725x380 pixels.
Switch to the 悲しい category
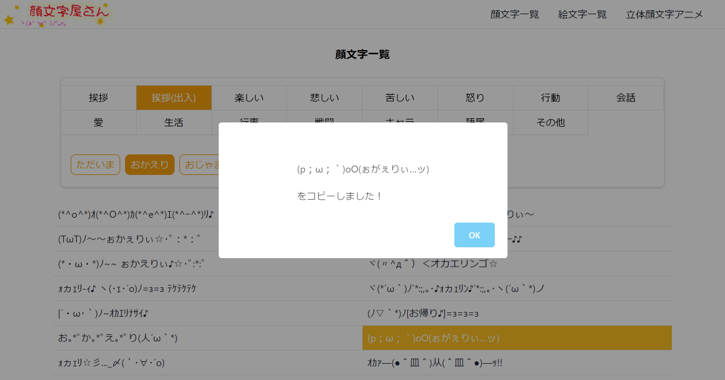coord(324,97)
